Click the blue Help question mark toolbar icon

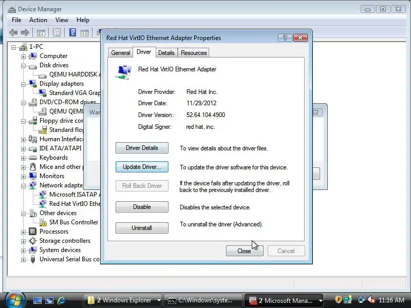click(72, 32)
